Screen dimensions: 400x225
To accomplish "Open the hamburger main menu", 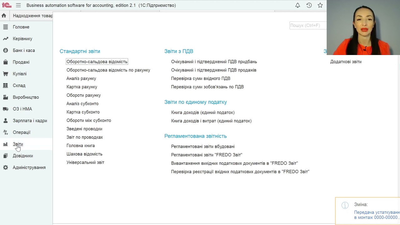I will pyautogui.click(x=18, y=5).
